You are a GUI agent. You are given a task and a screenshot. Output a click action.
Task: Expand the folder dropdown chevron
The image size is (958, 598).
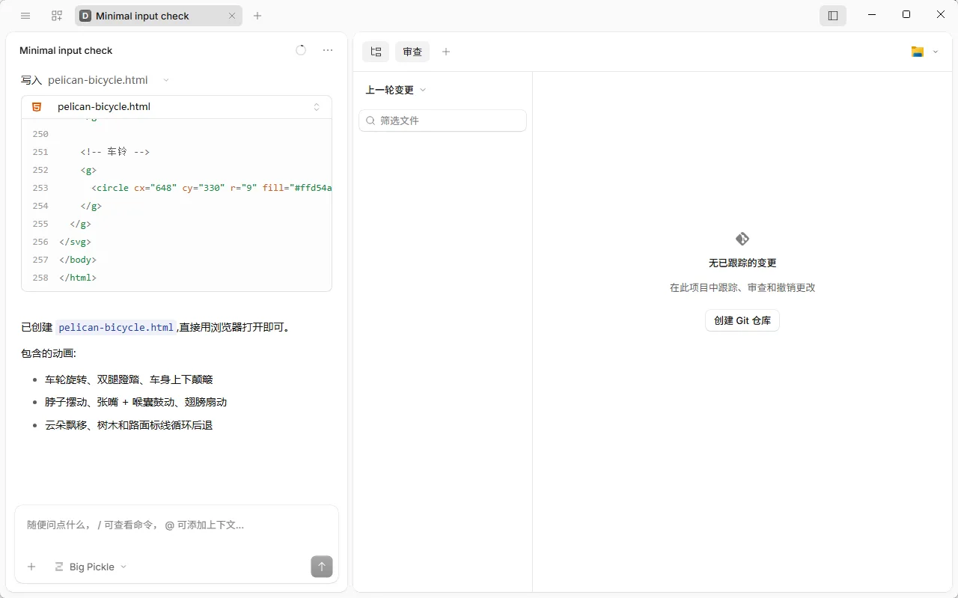coord(936,52)
